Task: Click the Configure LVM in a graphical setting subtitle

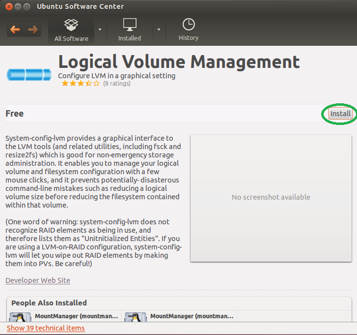Action: coord(116,76)
